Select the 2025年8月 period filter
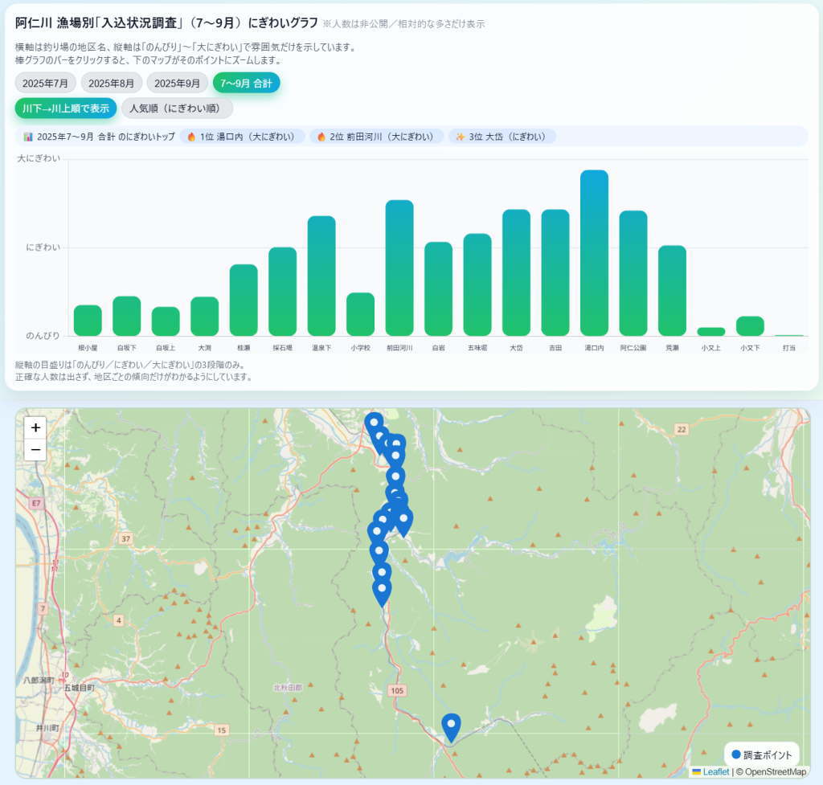 tap(112, 83)
